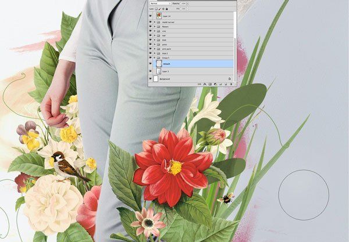Select the leaf group name
349x242 pixels.
click(164, 35)
